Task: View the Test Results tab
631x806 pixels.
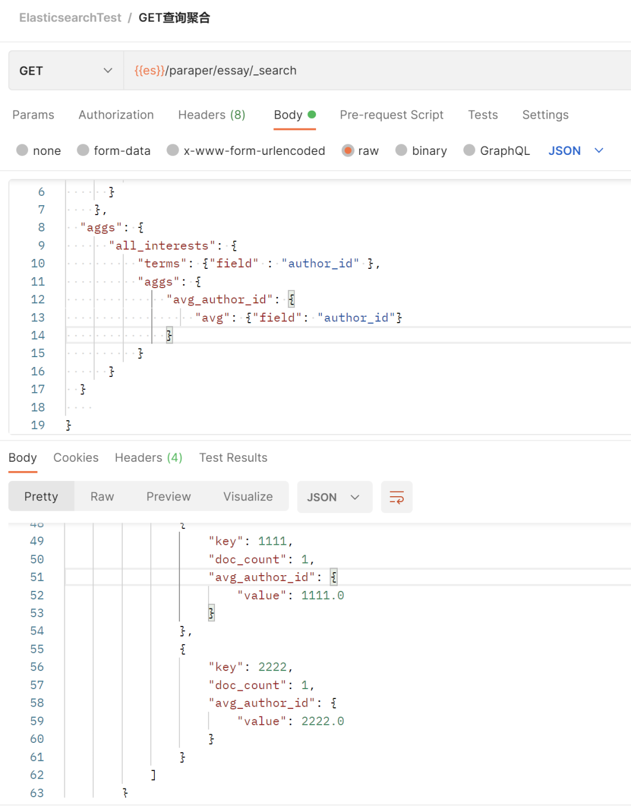Action: [233, 458]
